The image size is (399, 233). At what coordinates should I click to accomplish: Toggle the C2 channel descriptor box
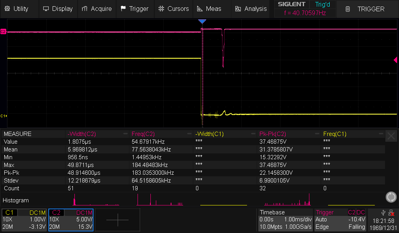(71, 220)
